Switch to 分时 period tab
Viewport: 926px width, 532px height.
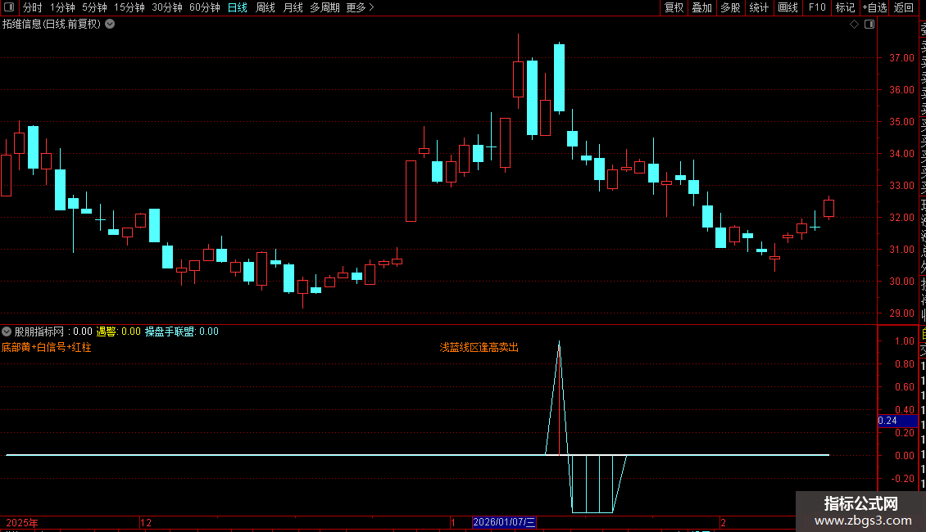tap(33, 7)
